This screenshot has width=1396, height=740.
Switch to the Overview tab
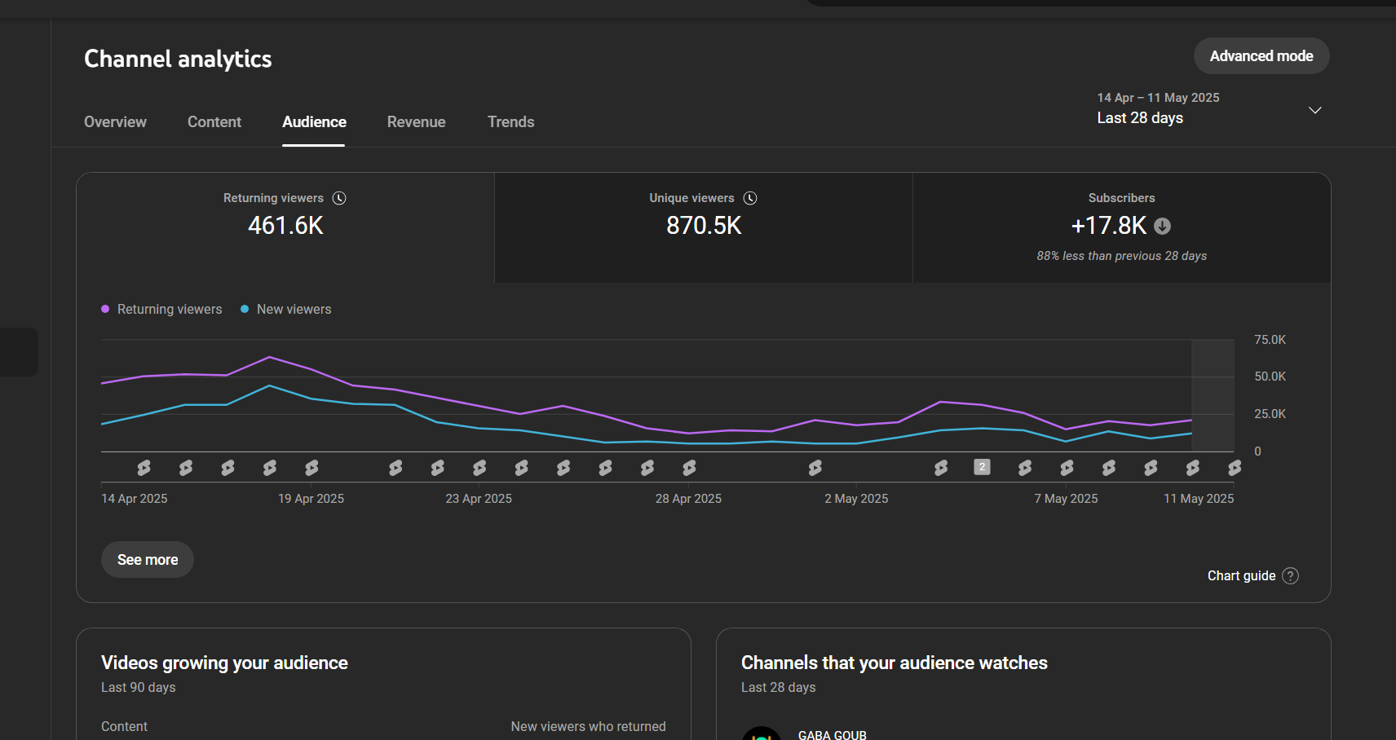115,122
